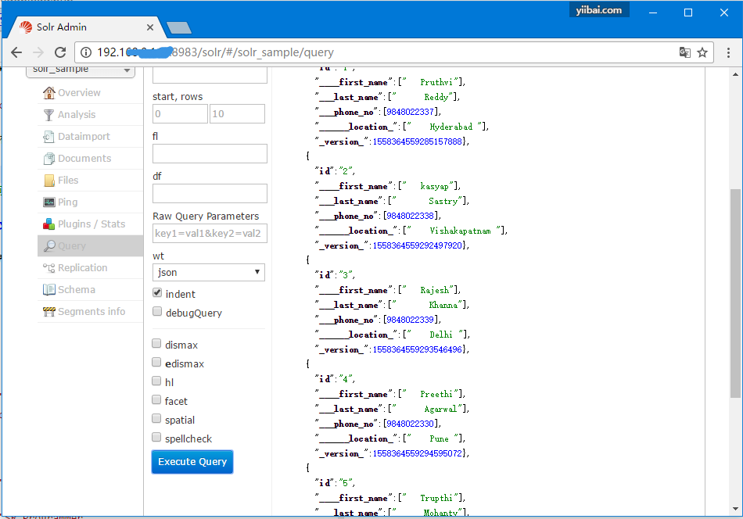Open the Segments info menu item
Viewport: 743px width, 519px height.
pyautogui.click(x=91, y=312)
